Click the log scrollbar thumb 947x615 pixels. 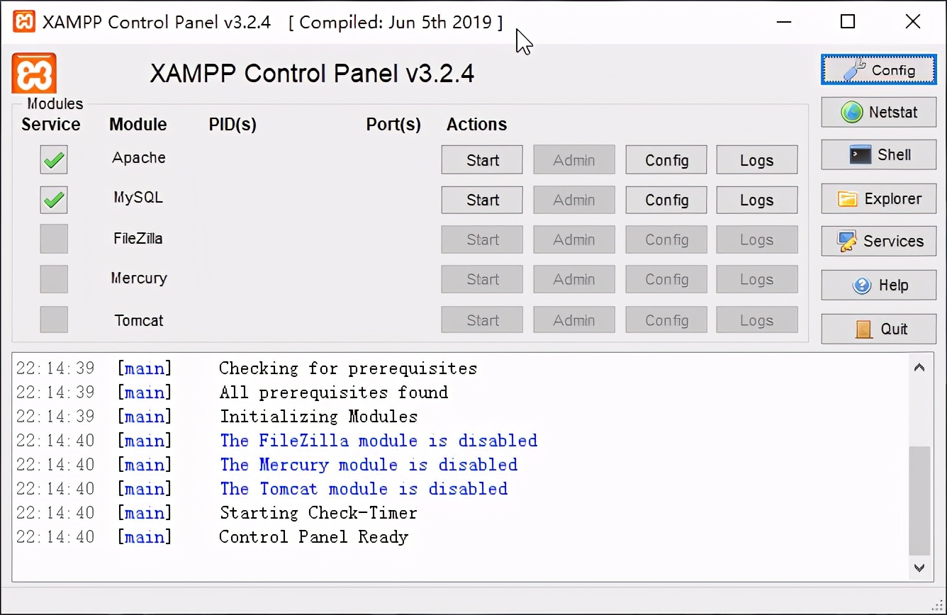pyautogui.click(x=919, y=500)
